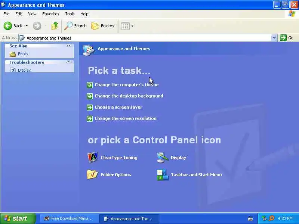
Task: Go up one folder level icon
Action: tap(55, 26)
